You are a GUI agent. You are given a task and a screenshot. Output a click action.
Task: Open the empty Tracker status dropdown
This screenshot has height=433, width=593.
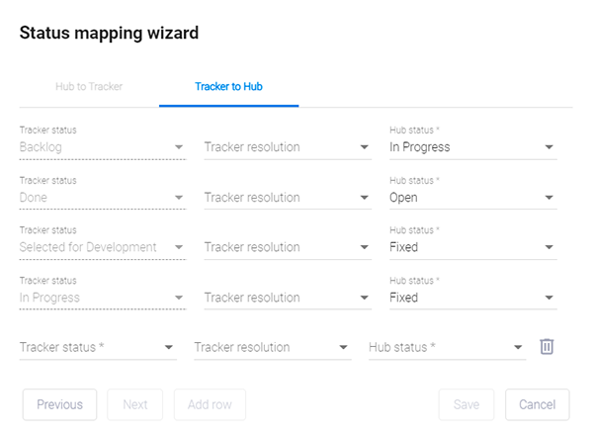[x=98, y=348]
